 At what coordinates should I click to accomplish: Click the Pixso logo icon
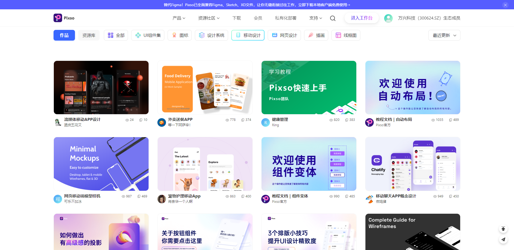point(58,18)
